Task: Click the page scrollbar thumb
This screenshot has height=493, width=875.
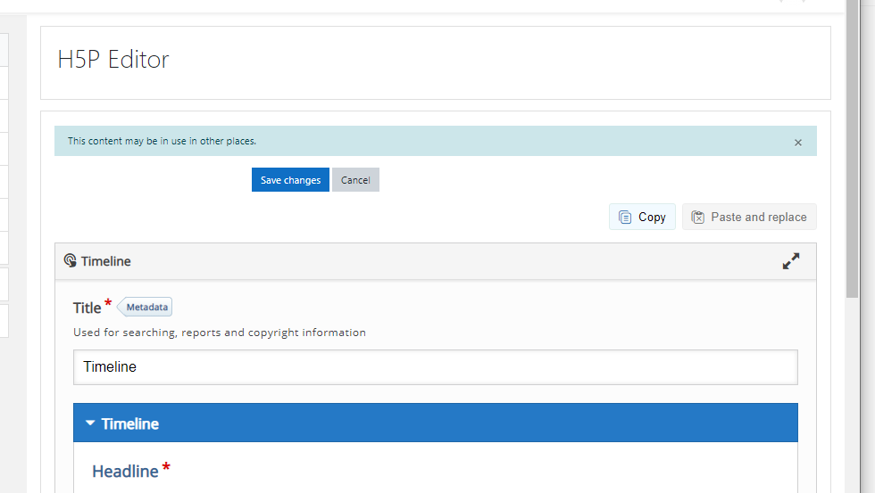Action: 852,149
